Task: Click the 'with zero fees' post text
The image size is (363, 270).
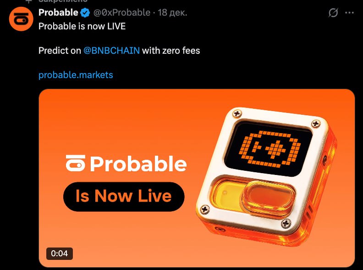Action: pos(171,51)
